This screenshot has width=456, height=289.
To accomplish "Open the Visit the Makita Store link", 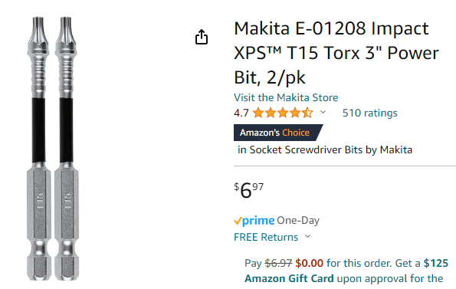I will click(286, 97).
